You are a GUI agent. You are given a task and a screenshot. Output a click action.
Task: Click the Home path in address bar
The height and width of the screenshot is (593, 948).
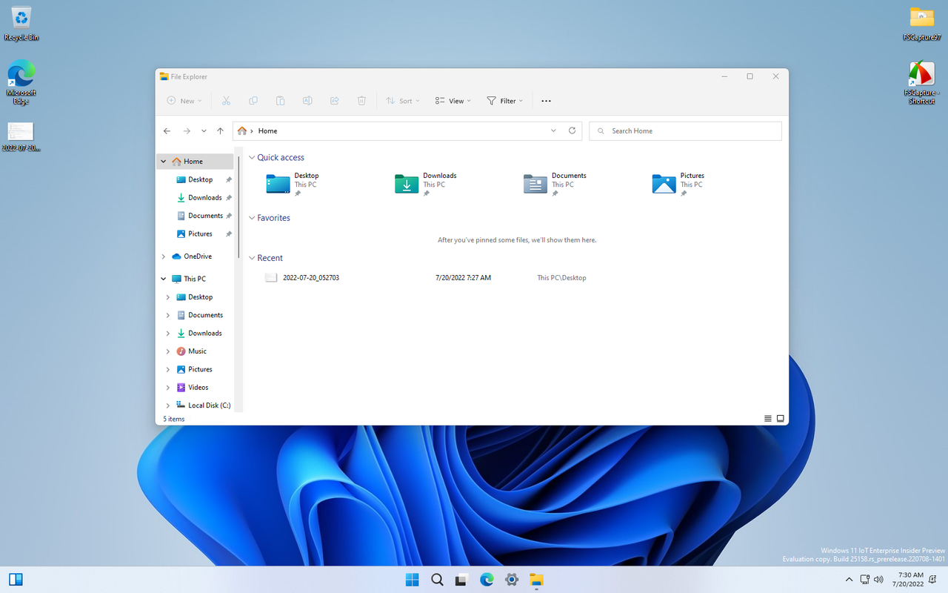coord(267,130)
